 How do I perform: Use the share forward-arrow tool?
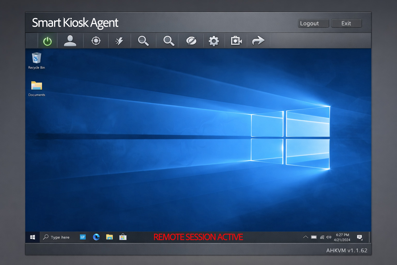(x=258, y=41)
